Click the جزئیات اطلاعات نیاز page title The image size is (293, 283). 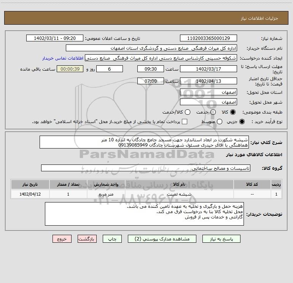[x=260, y=18]
